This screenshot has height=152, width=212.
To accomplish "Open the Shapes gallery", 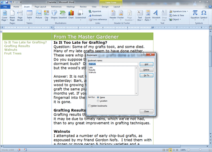I will 54,16.
